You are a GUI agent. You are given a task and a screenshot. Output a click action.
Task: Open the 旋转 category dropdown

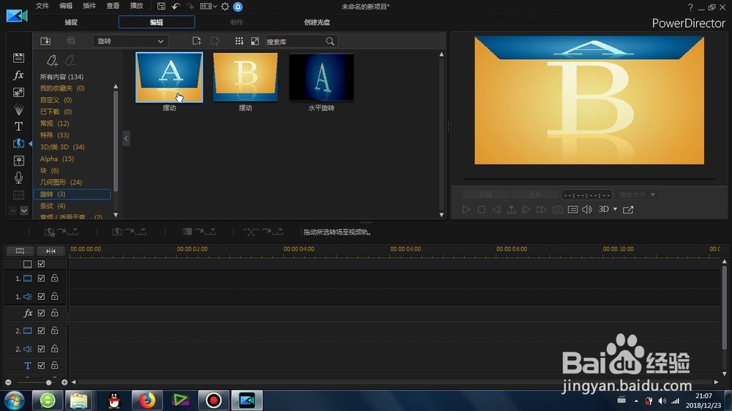click(130, 41)
